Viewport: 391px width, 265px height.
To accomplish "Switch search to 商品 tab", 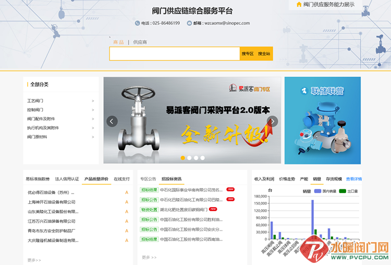I will (118, 42).
